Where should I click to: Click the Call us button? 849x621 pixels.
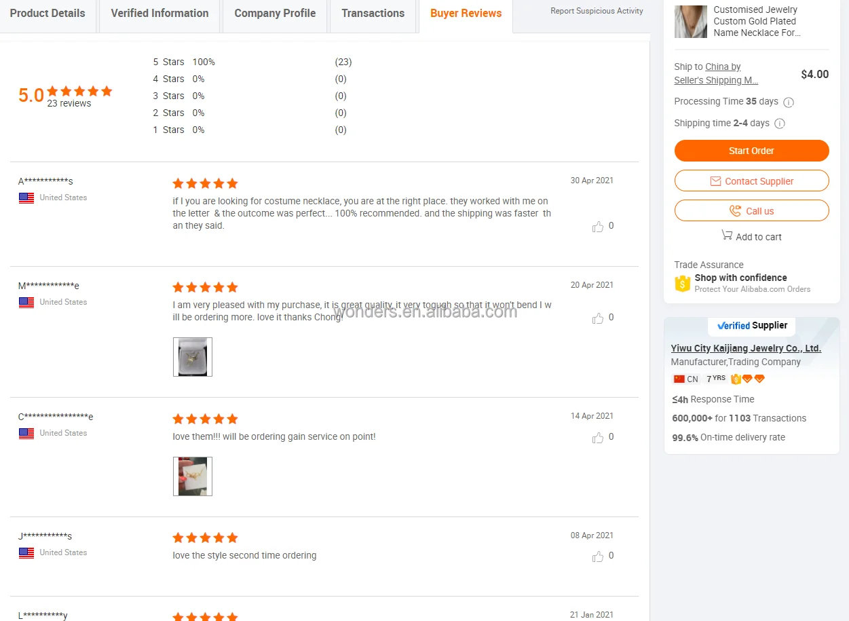tap(751, 211)
